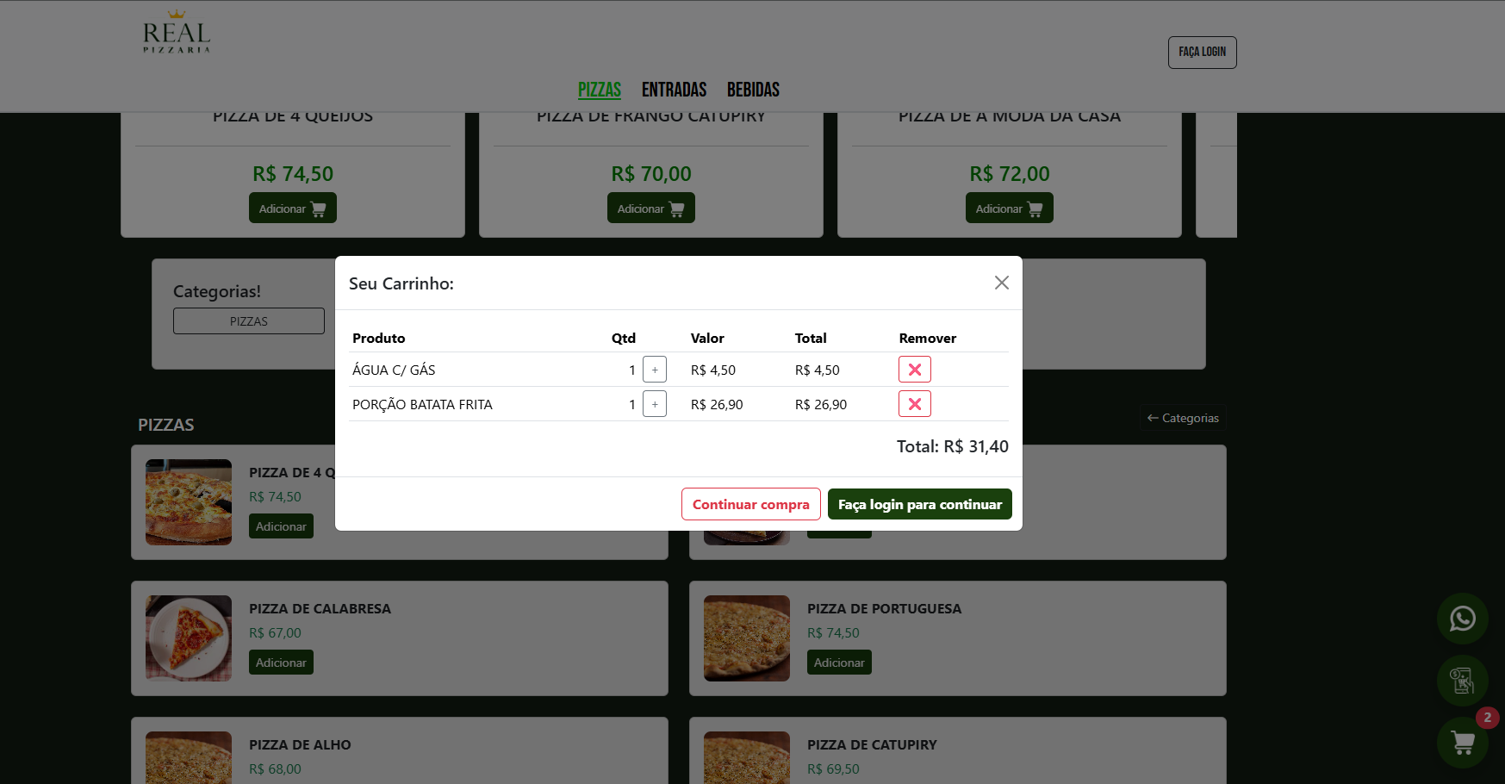The width and height of the screenshot is (1505, 784).
Task: Add Pizza de Calabresa to the cart
Action: coord(281,662)
